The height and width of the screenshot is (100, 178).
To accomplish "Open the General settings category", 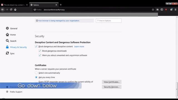I will tap(12, 28).
